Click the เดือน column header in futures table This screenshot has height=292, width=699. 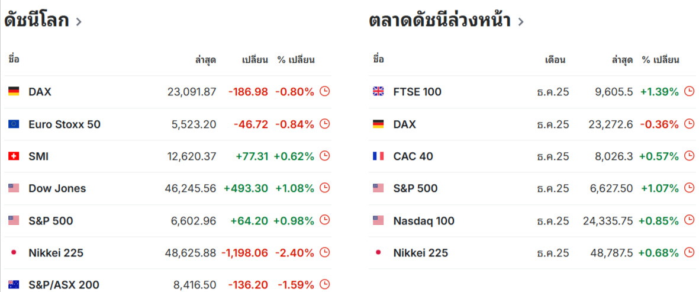555,59
